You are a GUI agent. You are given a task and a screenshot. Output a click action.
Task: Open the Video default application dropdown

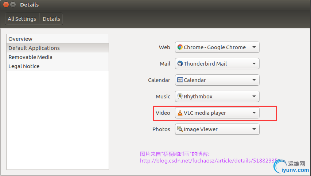[x=217, y=113]
